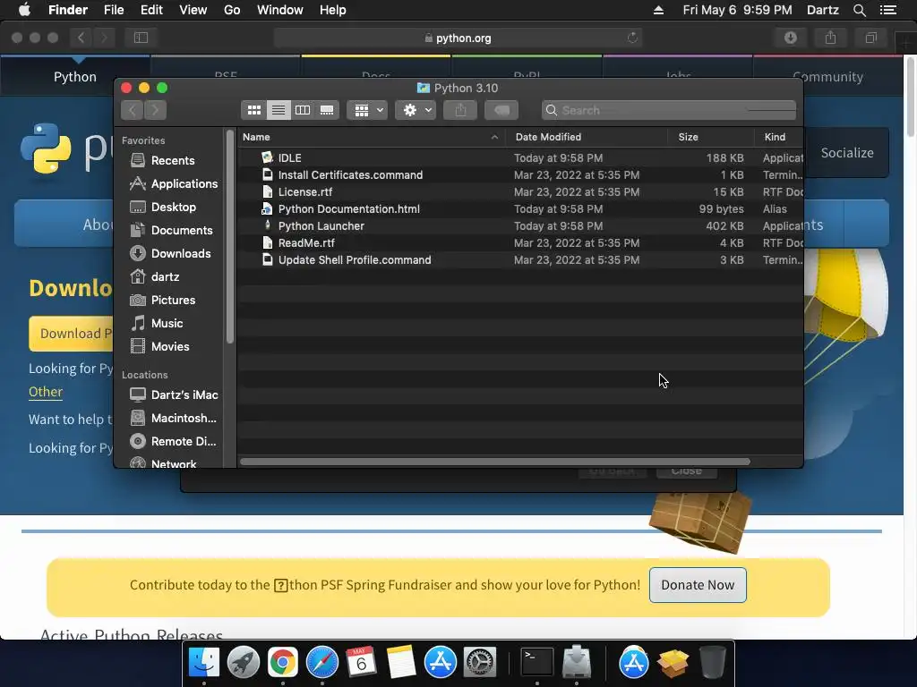917x687 pixels.
Task: Switch Finder to list view
Action: [x=279, y=110]
